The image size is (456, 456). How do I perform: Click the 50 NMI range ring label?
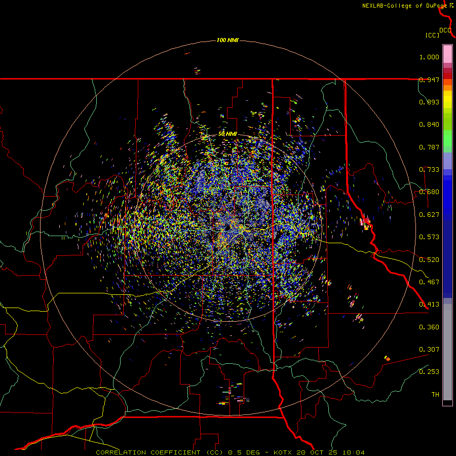(x=227, y=134)
